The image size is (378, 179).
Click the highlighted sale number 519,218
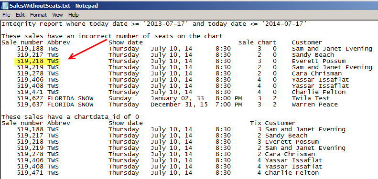coord(30,61)
